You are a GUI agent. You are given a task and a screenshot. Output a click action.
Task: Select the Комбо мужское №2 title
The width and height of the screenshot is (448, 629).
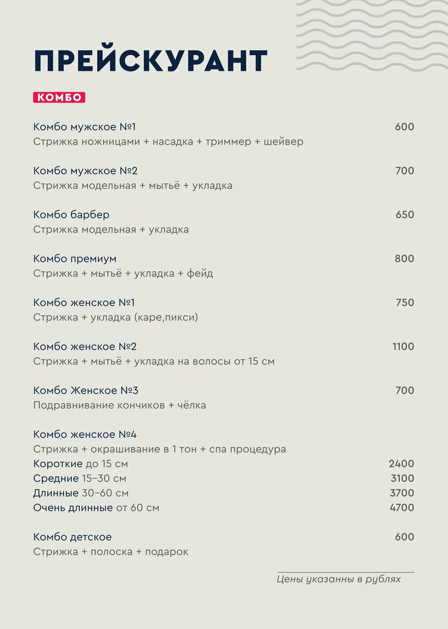coord(85,171)
